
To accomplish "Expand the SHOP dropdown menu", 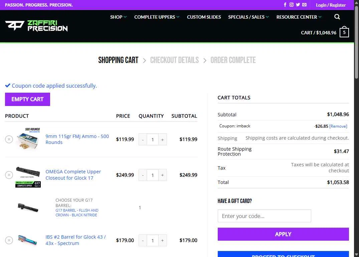I will click(118, 17).
